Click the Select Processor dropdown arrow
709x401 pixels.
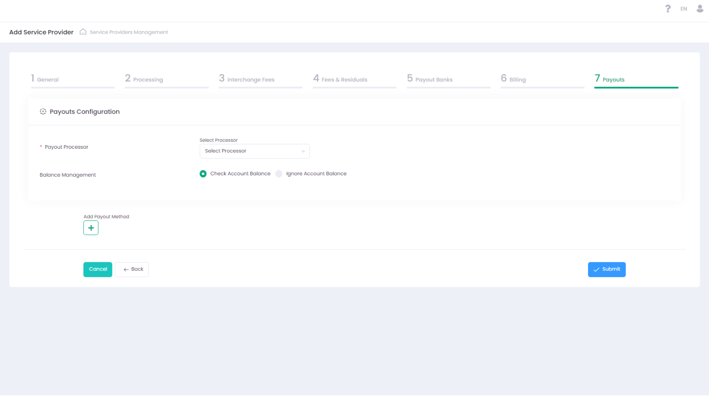(x=303, y=151)
